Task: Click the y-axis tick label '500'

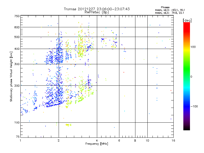Action: click(x=17, y=37)
